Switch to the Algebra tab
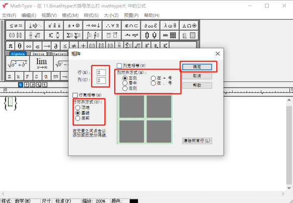This screenshot has width=293, height=203. click(x=18, y=54)
